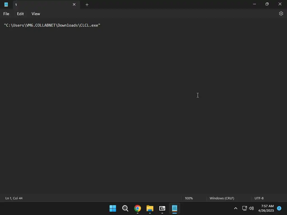Restore down the Notepad window
Viewport: 287px width, 215px height.
click(x=267, y=4)
